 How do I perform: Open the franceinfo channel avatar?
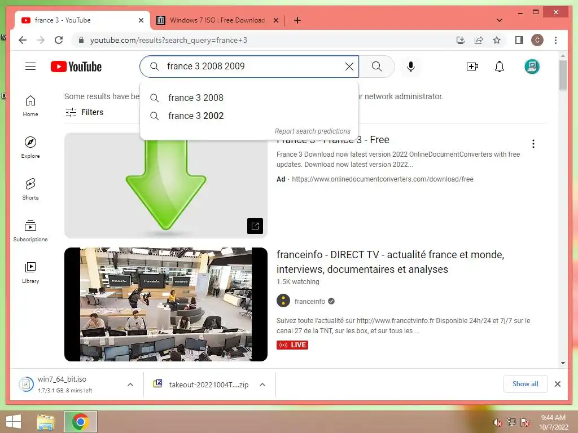click(283, 301)
